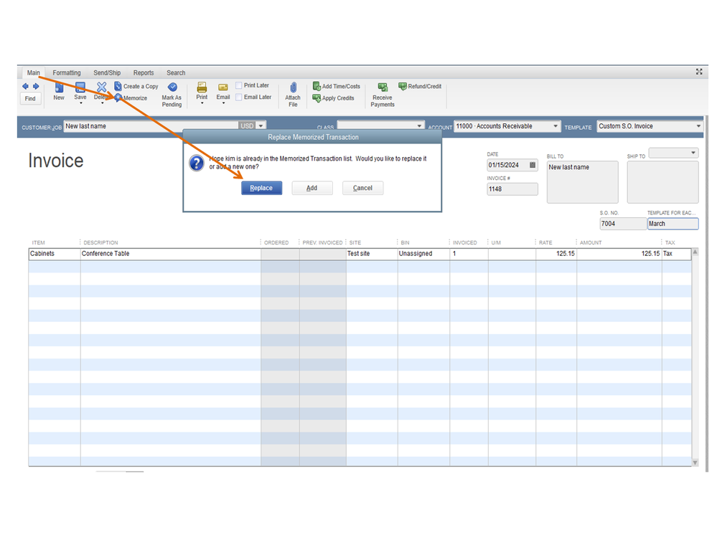
Task: Click the Invoiced quantity cell 1
Action: pos(469,254)
